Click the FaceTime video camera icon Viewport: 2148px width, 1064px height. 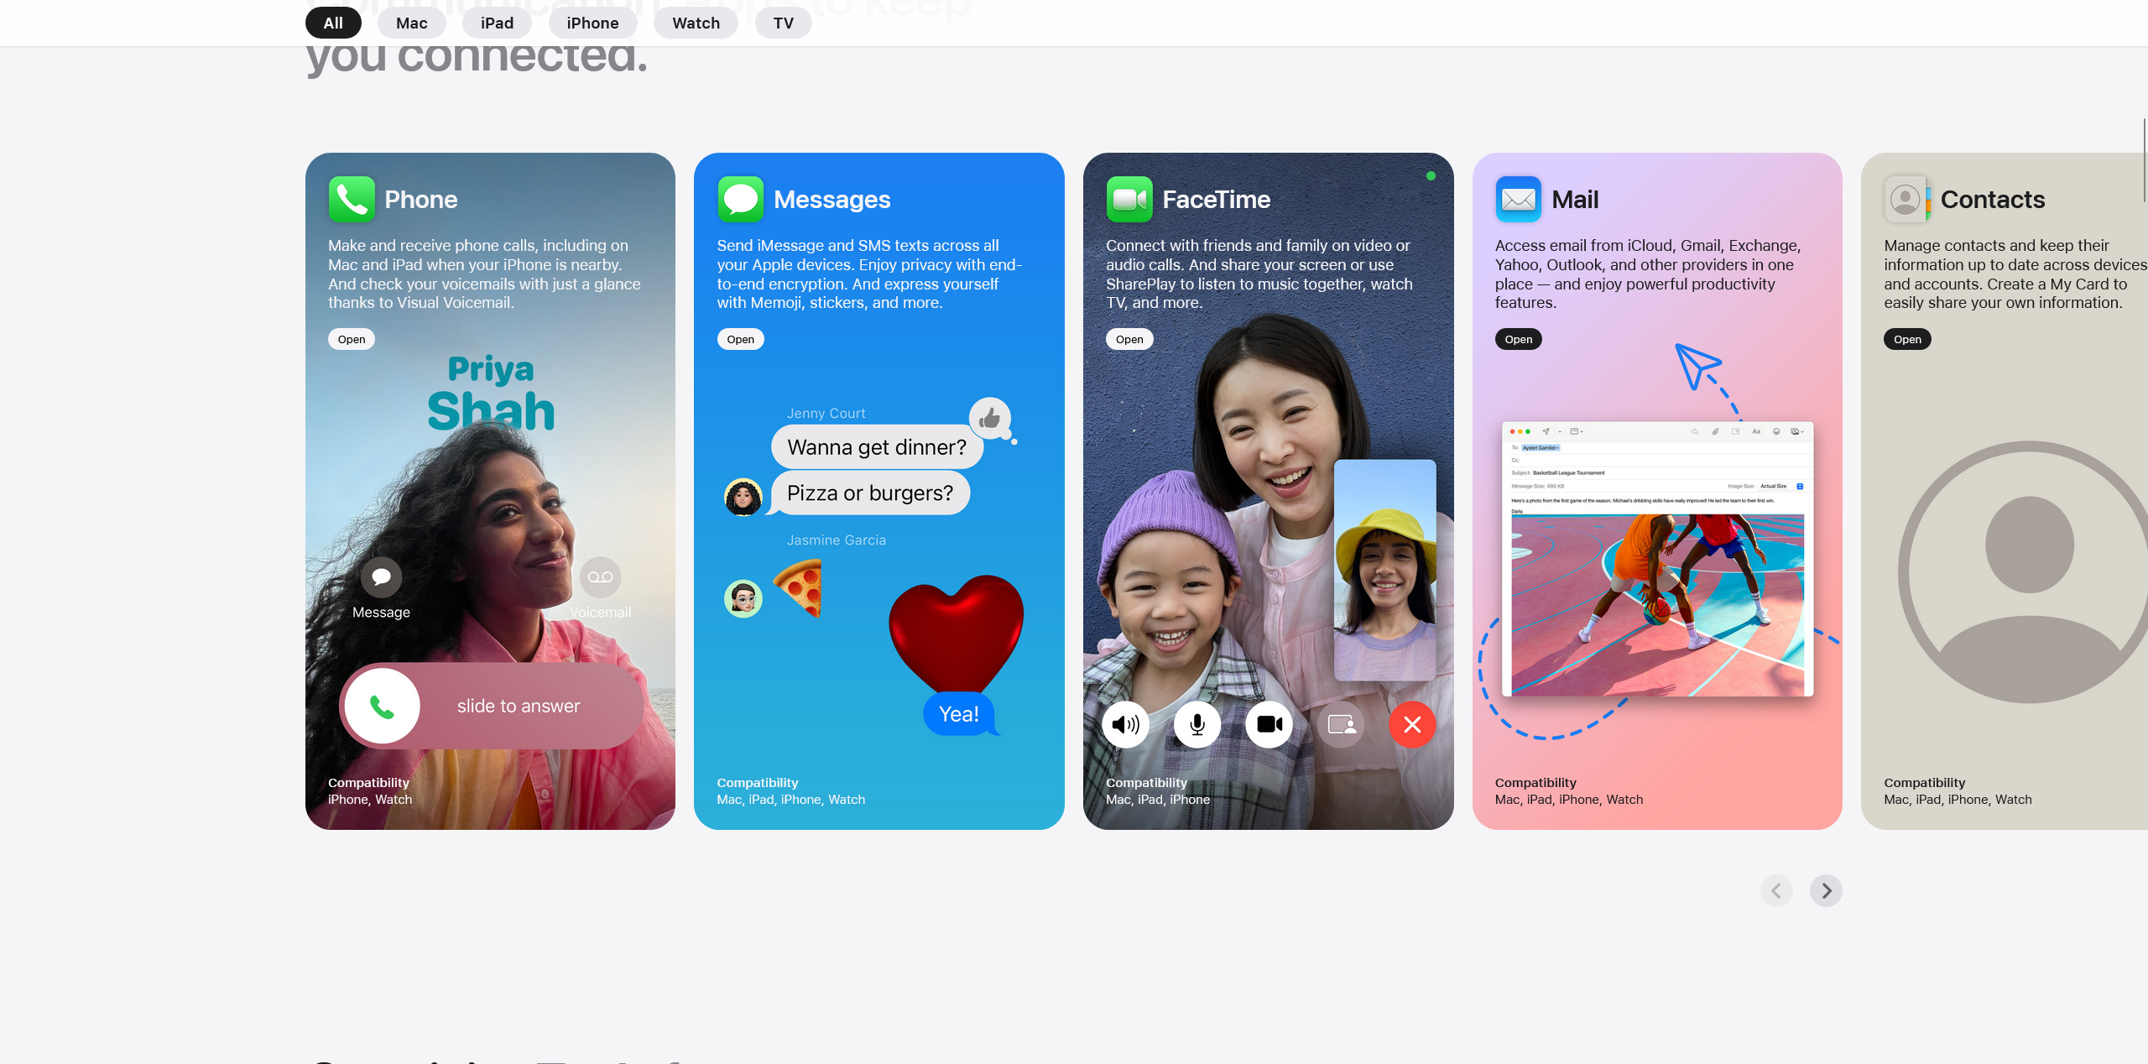[x=1269, y=724]
